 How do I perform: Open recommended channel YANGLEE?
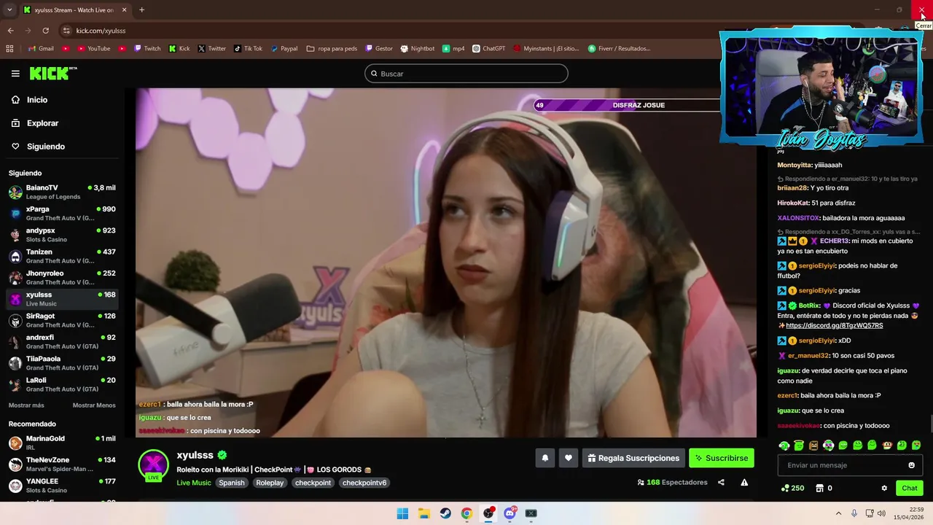point(62,486)
